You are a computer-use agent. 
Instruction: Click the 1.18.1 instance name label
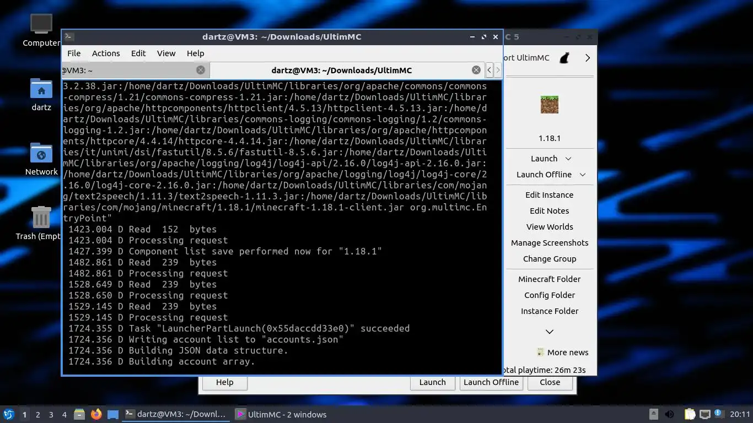(550, 138)
